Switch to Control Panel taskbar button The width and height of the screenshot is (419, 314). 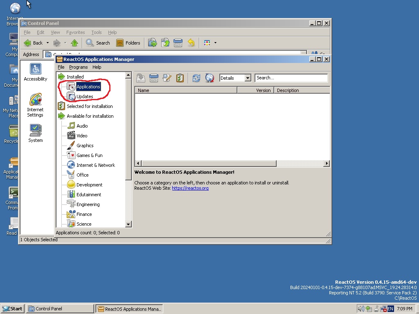click(60, 309)
